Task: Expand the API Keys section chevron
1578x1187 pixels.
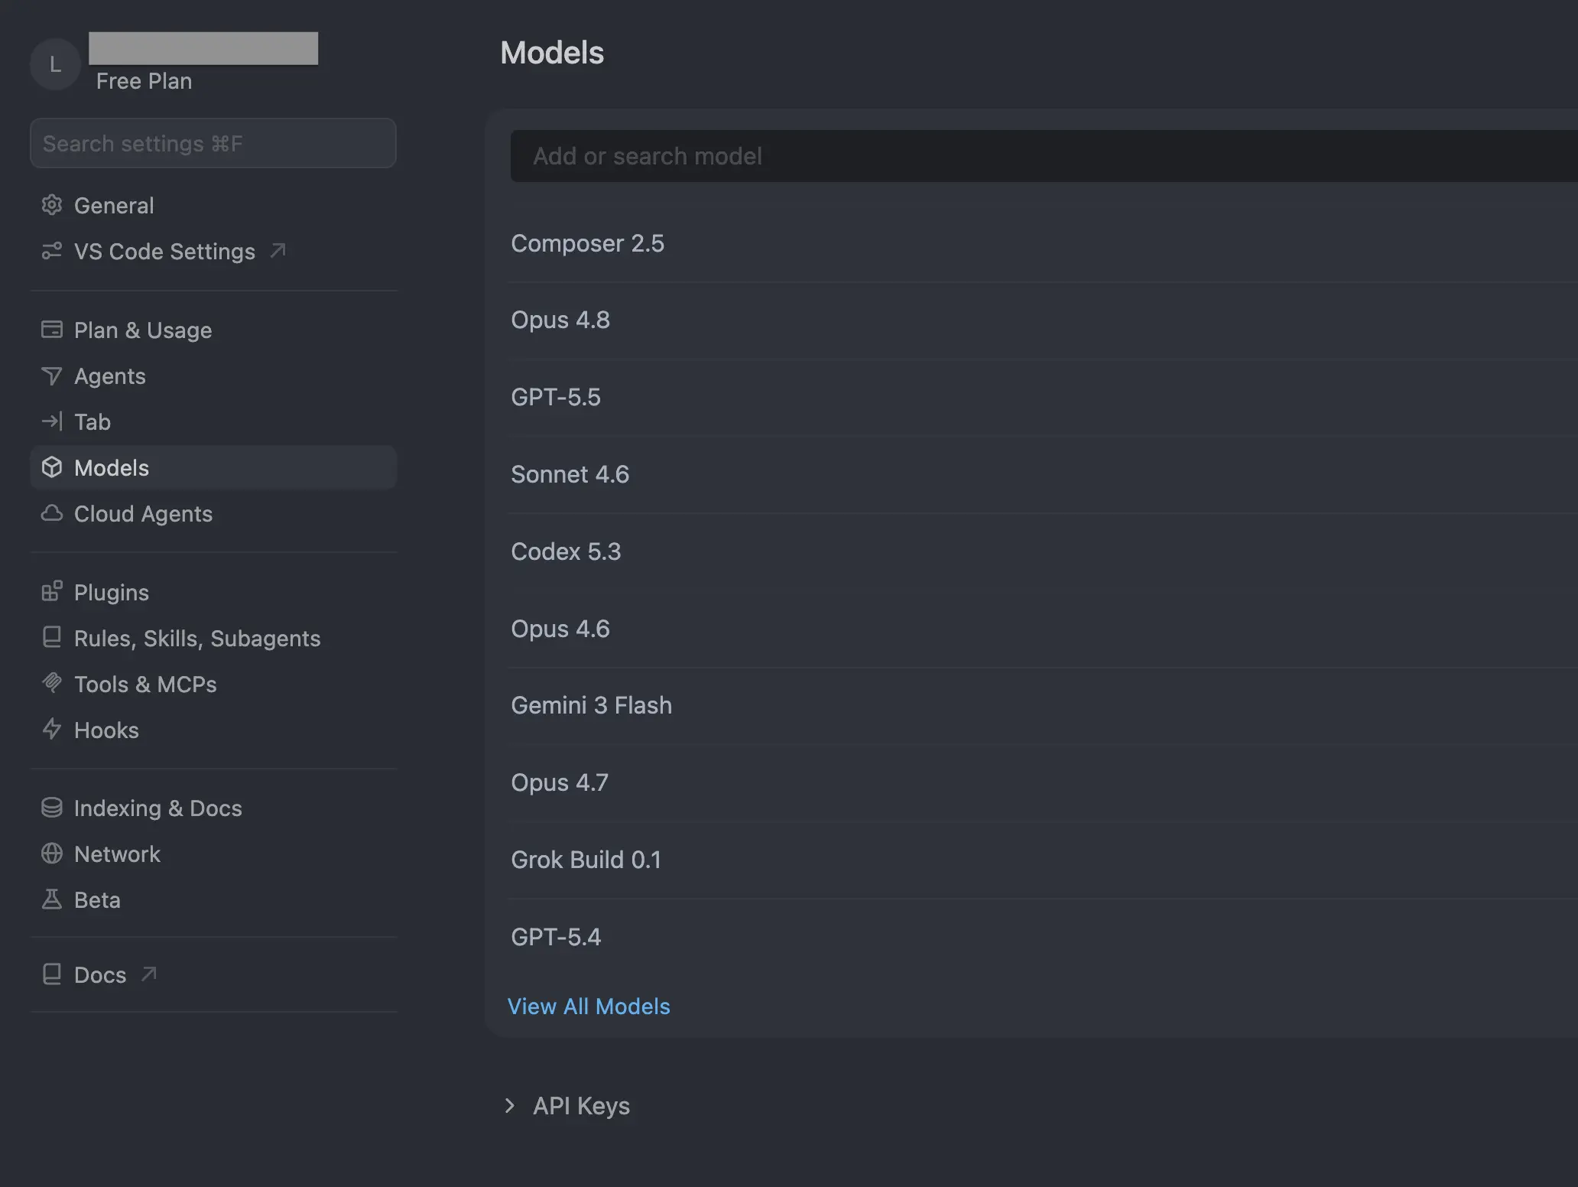Action: click(510, 1105)
